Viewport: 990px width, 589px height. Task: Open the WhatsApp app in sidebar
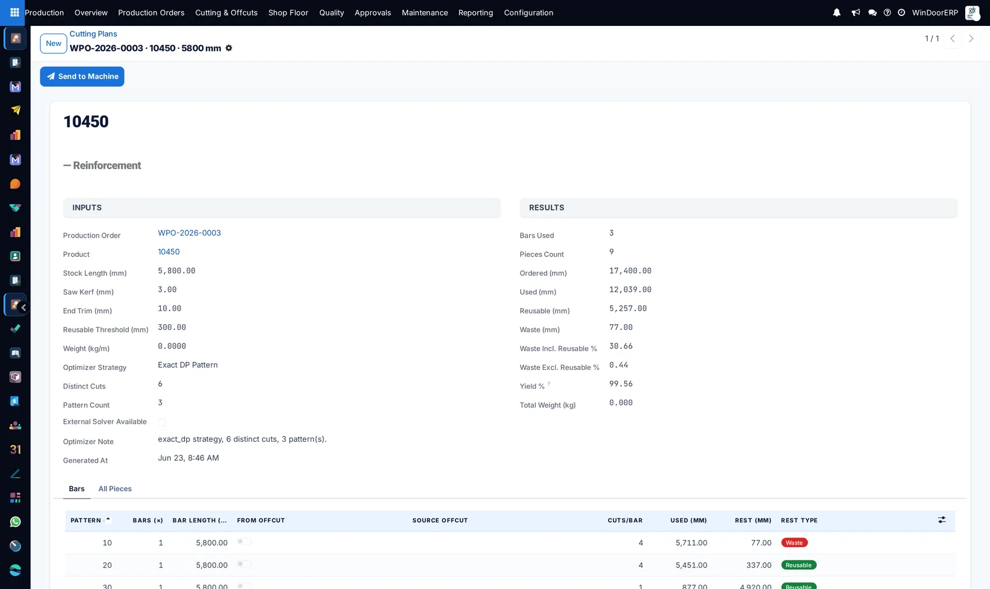point(15,522)
